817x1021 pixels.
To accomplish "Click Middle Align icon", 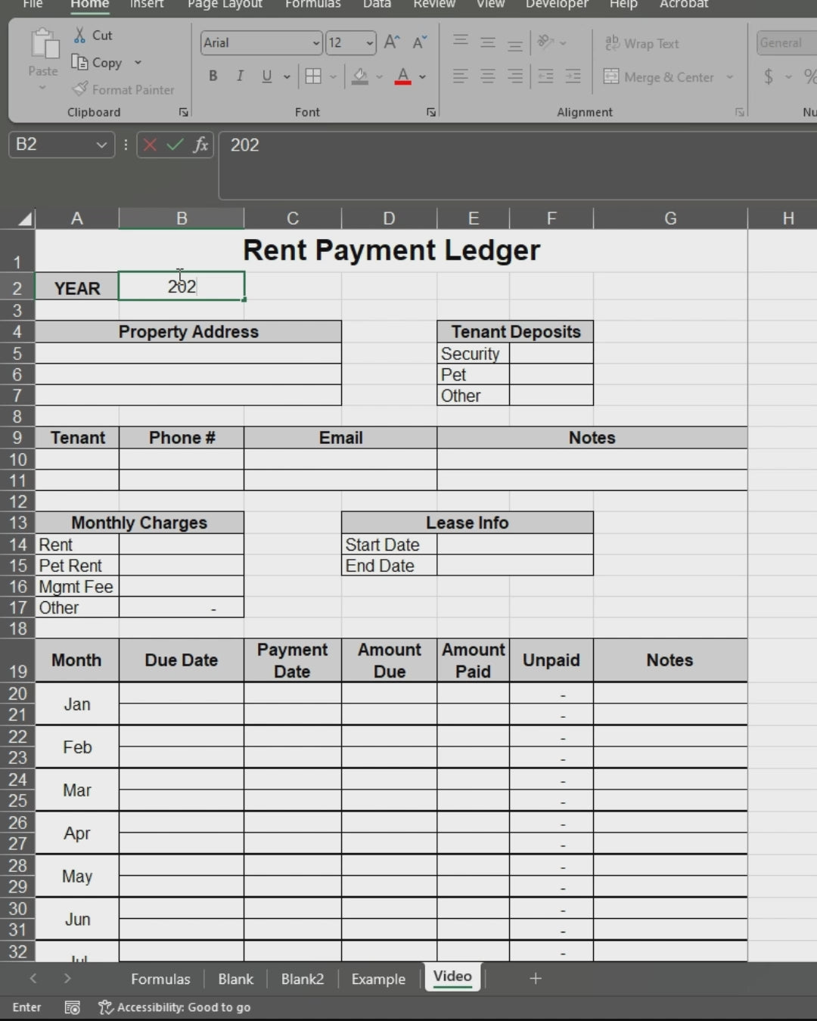I will pos(488,42).
